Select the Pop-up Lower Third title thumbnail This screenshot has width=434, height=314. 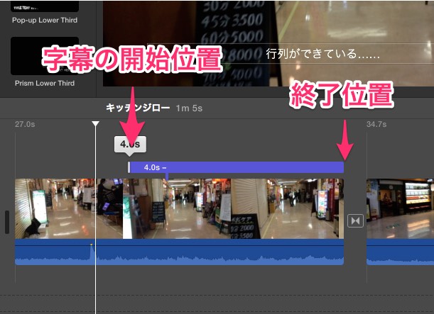(45, 6)
